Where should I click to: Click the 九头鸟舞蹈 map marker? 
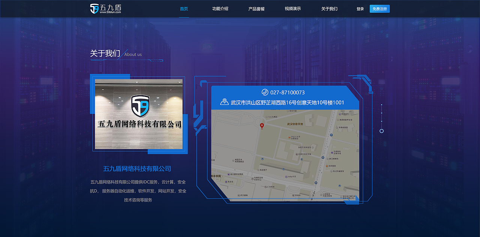(267, 116)
